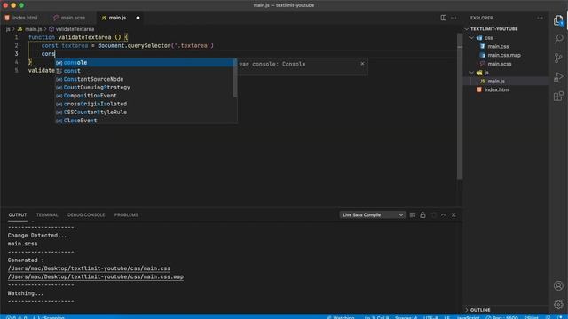Open Explorer panel More Actions ellipsis
Viewport: 568px width, 319px height.
click(540, 18)
